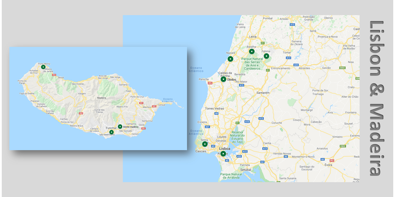The image size is (395, 197).
Task: Click the green marker on Lisboa
Action: click(x=223, y=153)
